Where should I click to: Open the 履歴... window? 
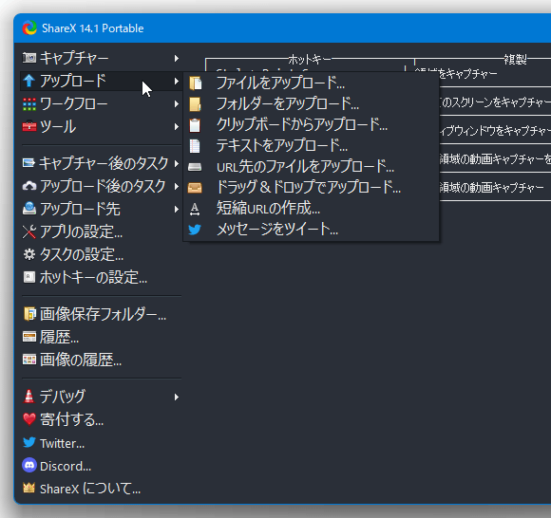point(102,337)
